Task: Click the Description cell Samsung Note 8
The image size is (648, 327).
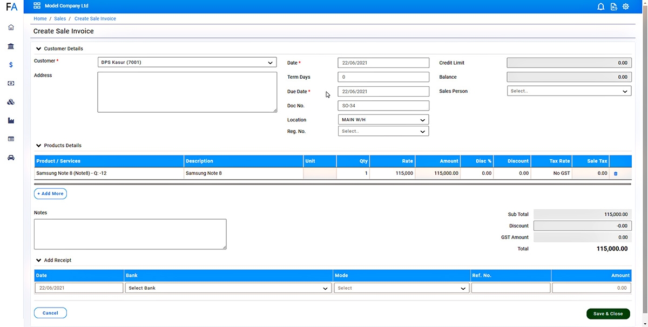Action: coord(244,173)
